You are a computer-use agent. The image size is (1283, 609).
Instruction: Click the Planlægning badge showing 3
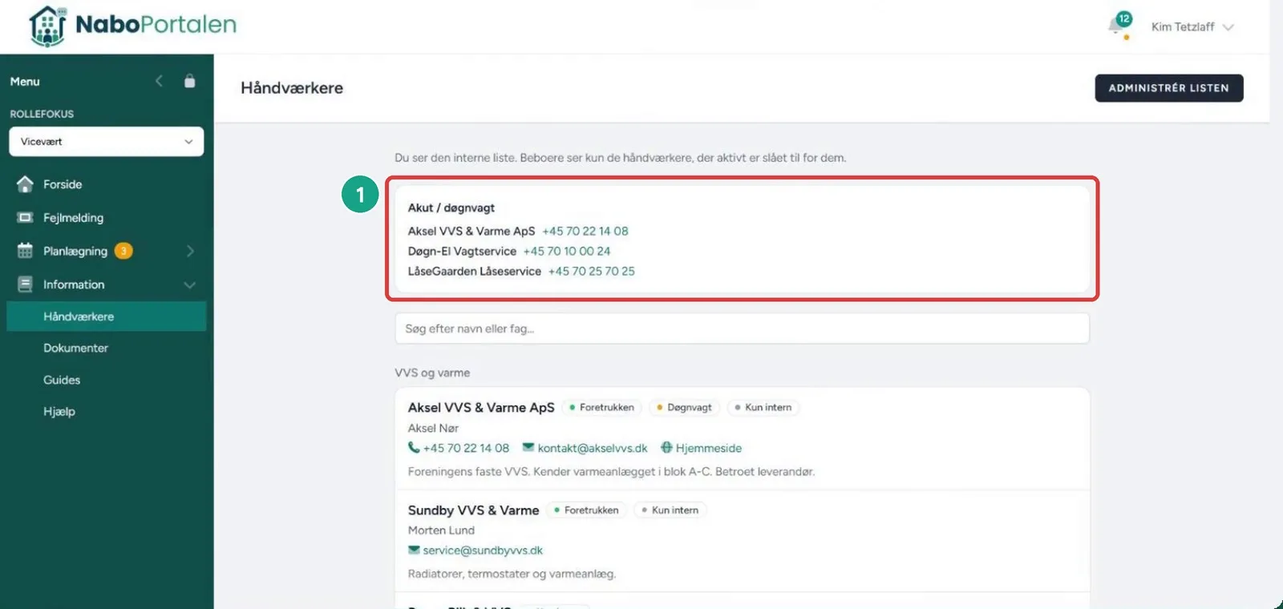(123, 251)
